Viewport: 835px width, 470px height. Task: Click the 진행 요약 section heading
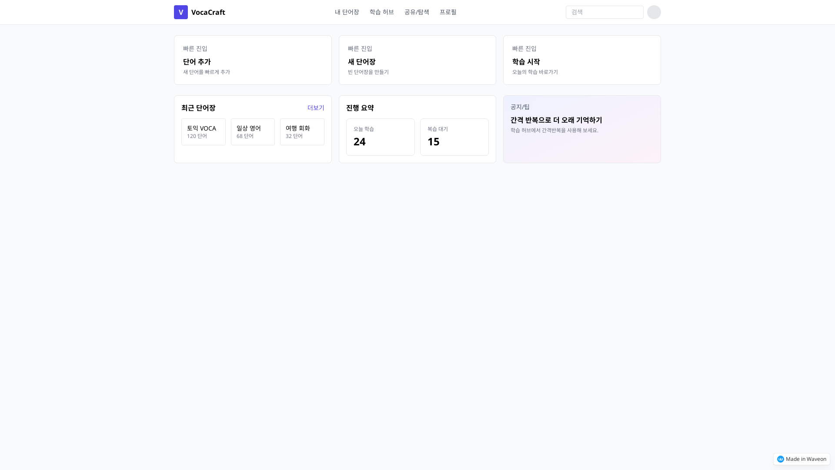pos(360,107)
